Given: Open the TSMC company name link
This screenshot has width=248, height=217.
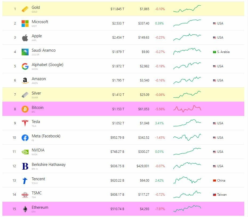Looking at the screenshot, I should [37, 193].
